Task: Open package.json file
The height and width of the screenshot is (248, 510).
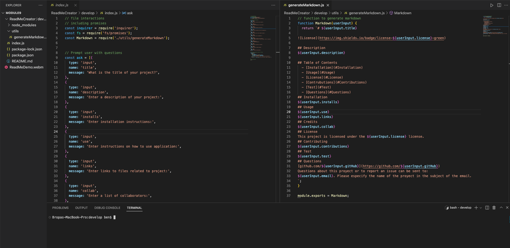Action: click(23, 55)
